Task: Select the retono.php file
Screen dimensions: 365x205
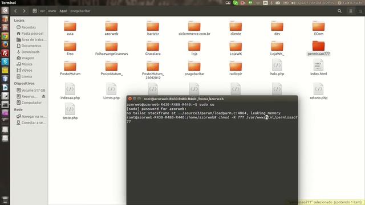Action: tap(318, 91)
